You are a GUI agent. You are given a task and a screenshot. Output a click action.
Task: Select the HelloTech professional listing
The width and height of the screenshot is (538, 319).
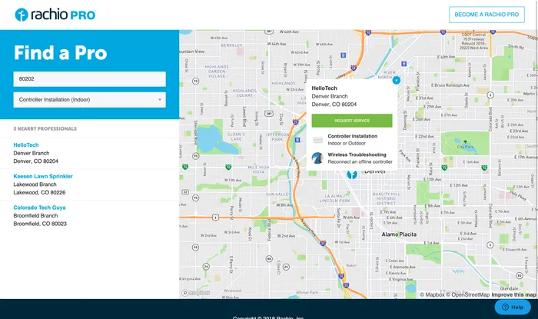point(26,145)
